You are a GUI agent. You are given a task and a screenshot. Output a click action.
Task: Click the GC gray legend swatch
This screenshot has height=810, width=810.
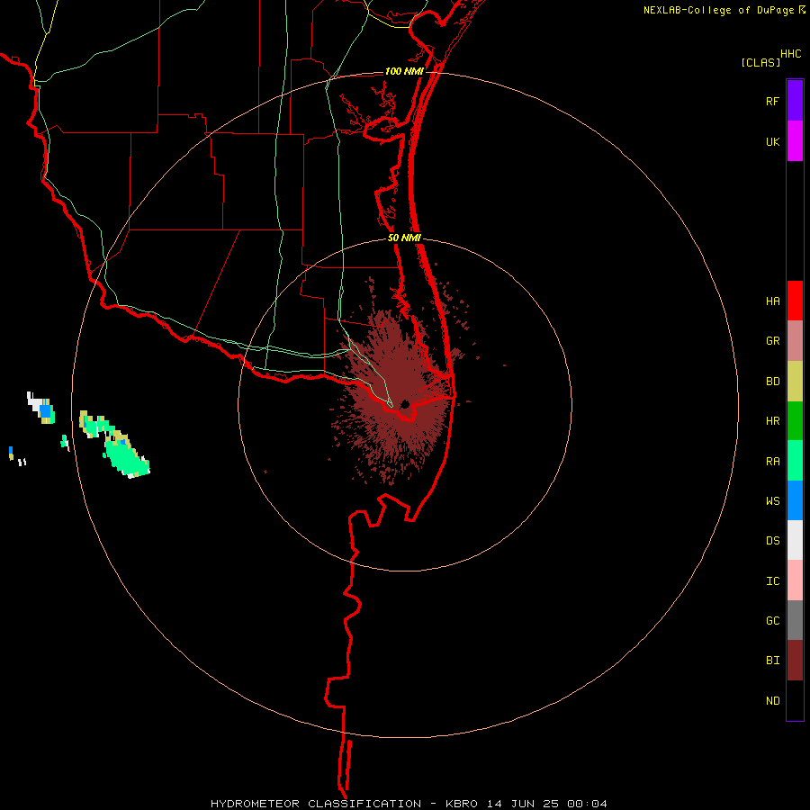[795, 620]
